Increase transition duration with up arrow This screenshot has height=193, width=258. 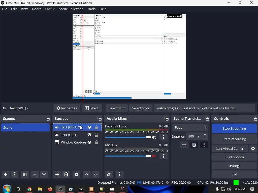coord(205,135)
